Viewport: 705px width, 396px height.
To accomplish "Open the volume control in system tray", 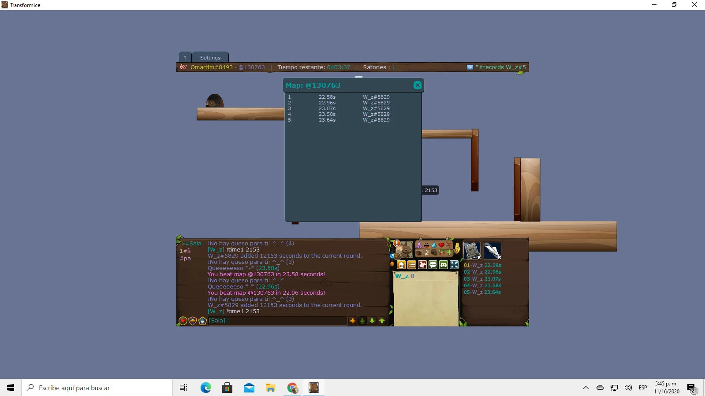I will 628,388.
